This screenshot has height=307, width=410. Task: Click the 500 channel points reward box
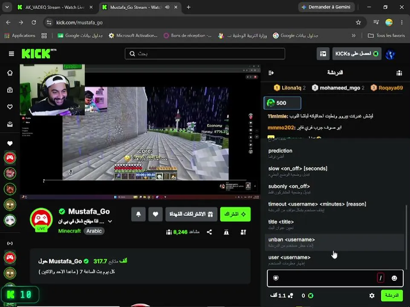click(x=282, y=103)
